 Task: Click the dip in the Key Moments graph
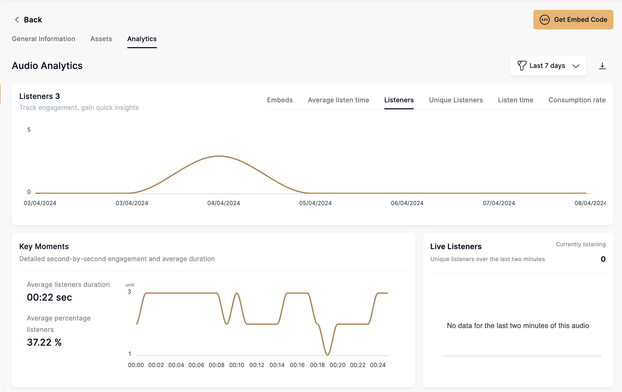[327, 354]
